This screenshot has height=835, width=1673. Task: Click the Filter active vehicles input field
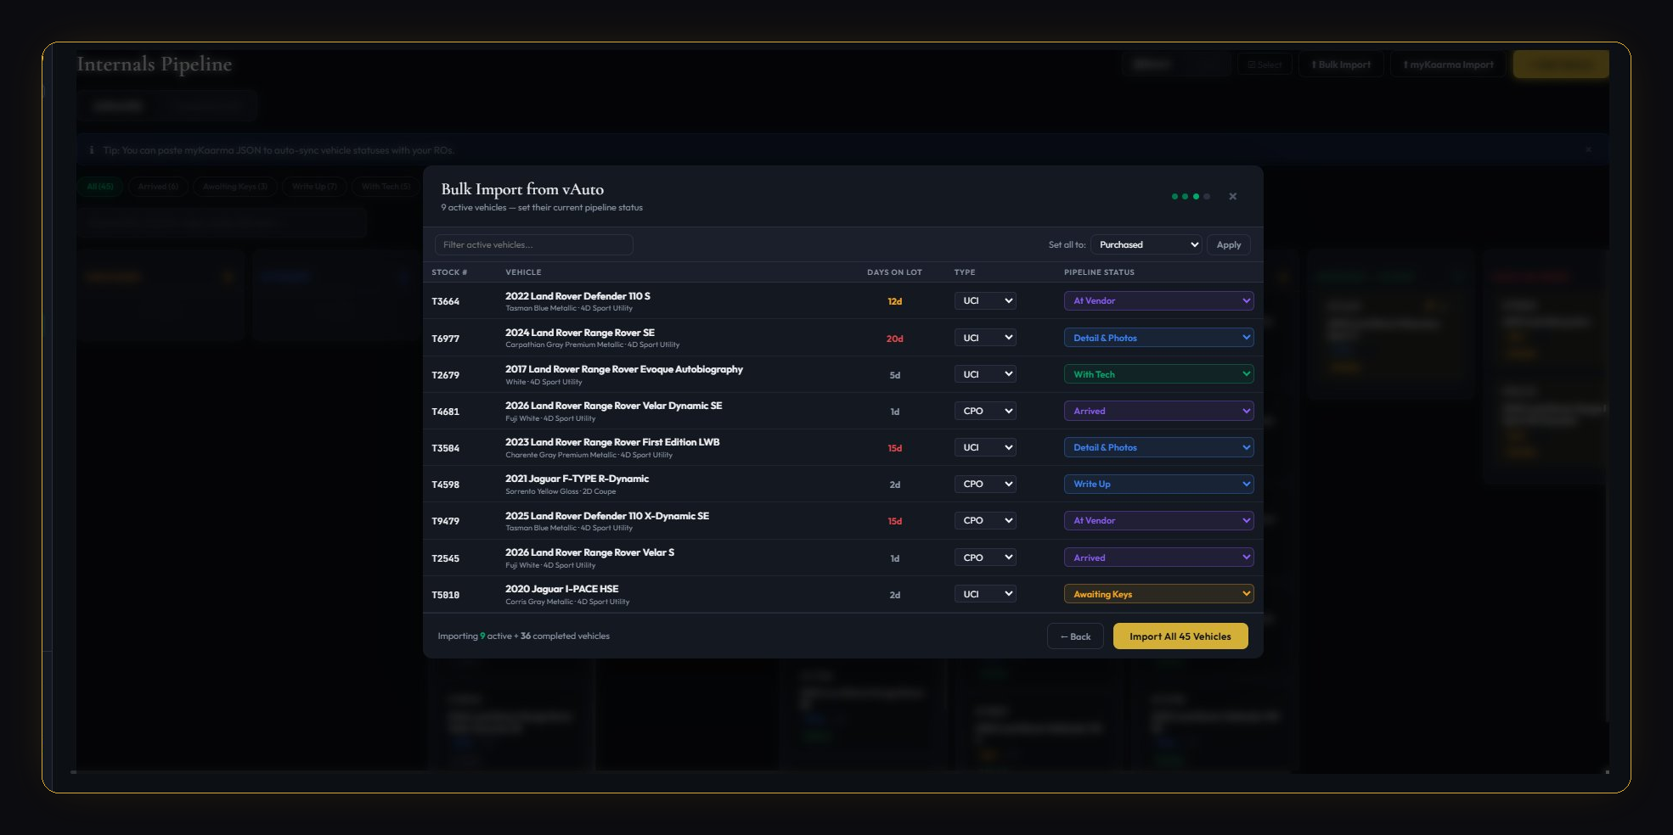(533, 245)
